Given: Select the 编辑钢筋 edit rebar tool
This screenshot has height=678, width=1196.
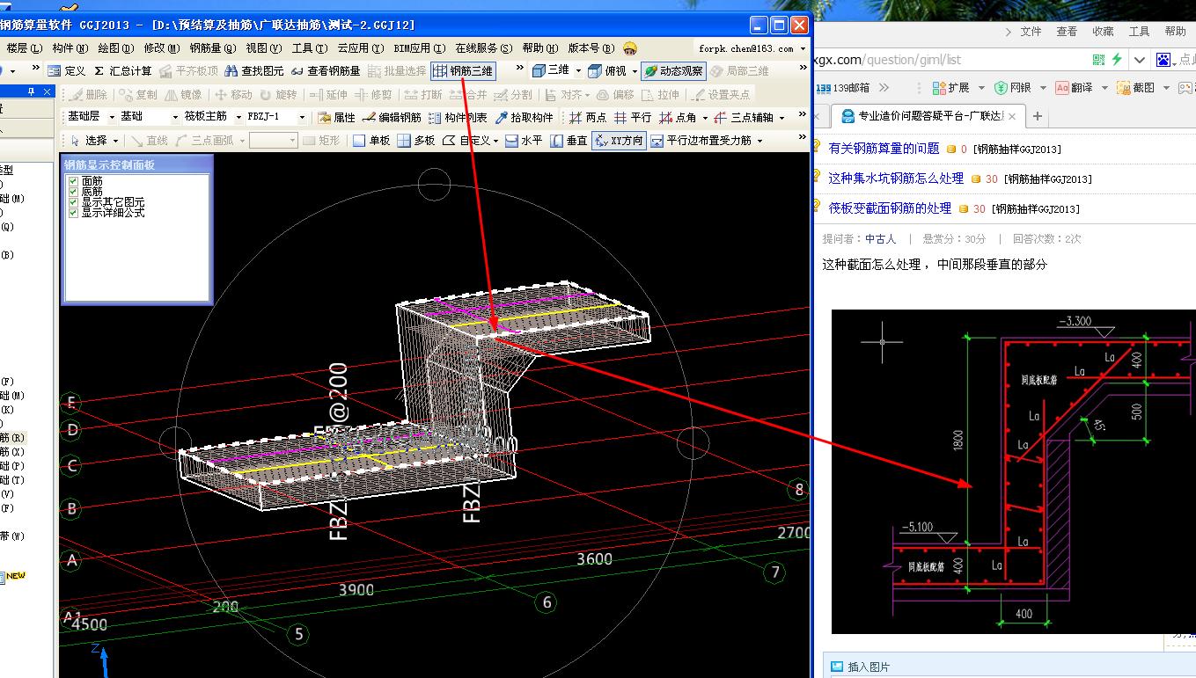Looking at the screenshot, I should click(x=392, y=117).
